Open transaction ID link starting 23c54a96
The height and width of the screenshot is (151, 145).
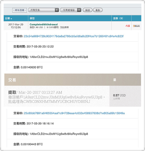(x=74, y=36)
